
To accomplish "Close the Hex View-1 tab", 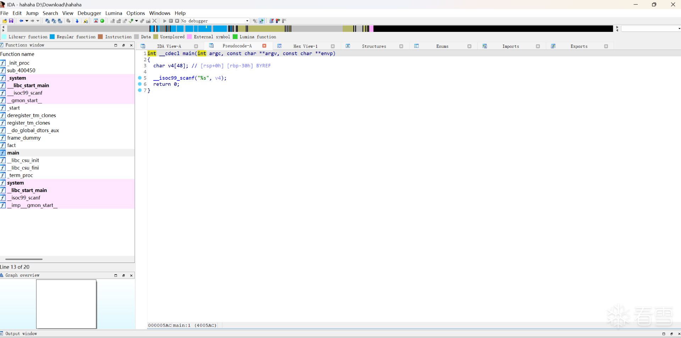I will (333, 46).
